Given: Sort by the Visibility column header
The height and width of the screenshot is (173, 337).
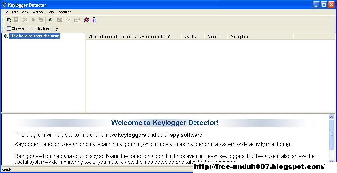Looking at the screenshot, I should [193, 37].
